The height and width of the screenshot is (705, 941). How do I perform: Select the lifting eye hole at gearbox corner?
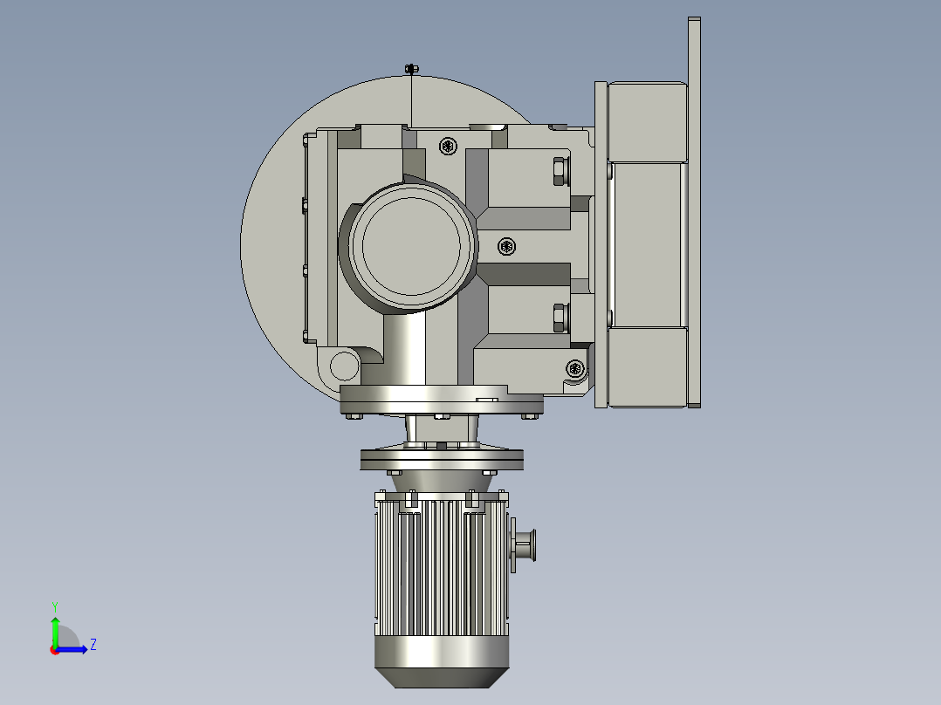tap(344, 366)
